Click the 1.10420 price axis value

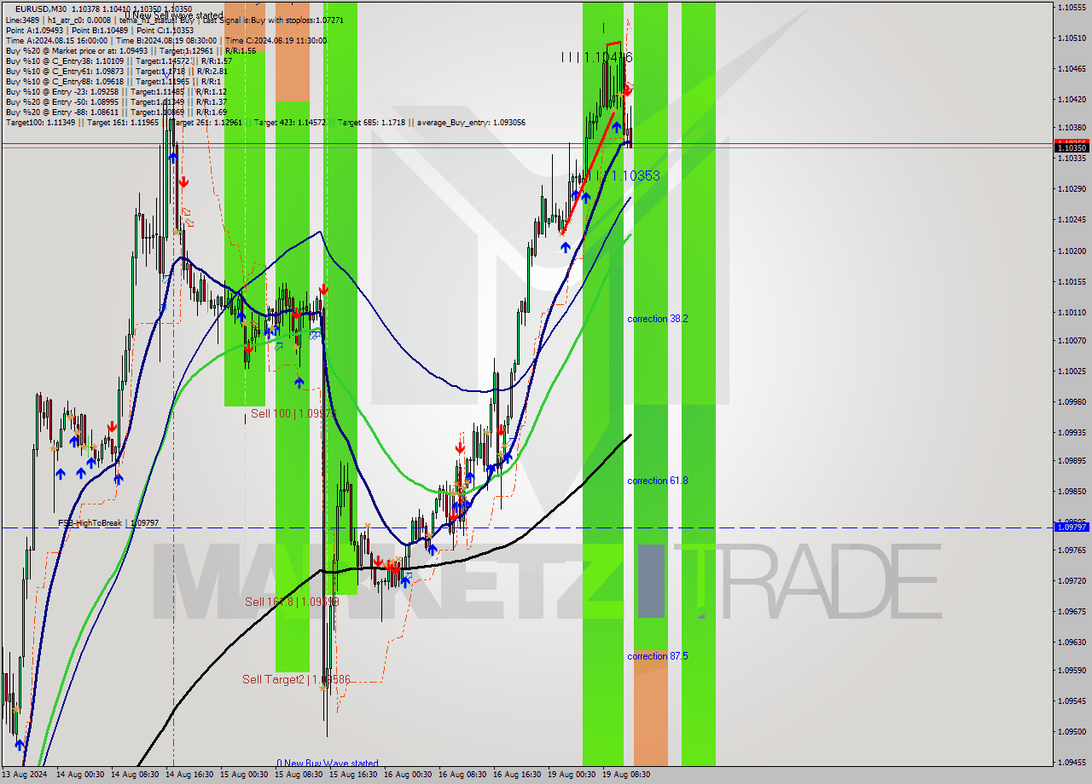[x=1072, y=100]
